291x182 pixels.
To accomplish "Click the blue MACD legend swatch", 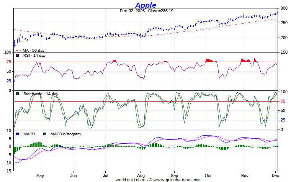I will pyautogui.click(x=18, y=134).
